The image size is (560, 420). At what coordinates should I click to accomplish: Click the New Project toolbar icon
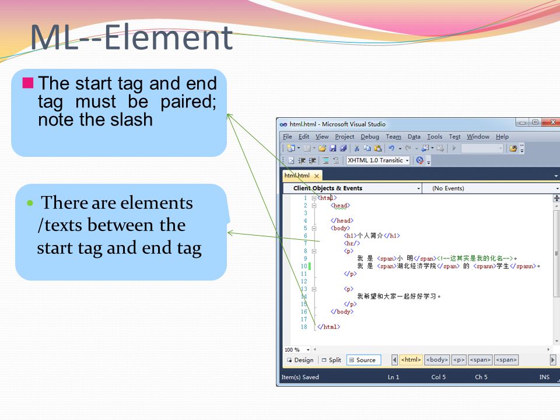(x=291, y=148)
